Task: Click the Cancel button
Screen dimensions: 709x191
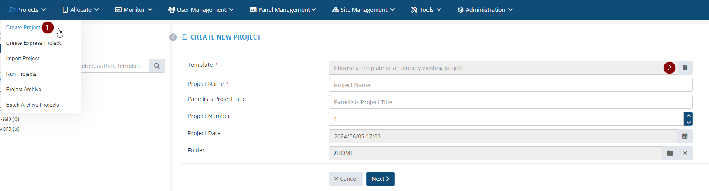Action: (x=346, y=179)
